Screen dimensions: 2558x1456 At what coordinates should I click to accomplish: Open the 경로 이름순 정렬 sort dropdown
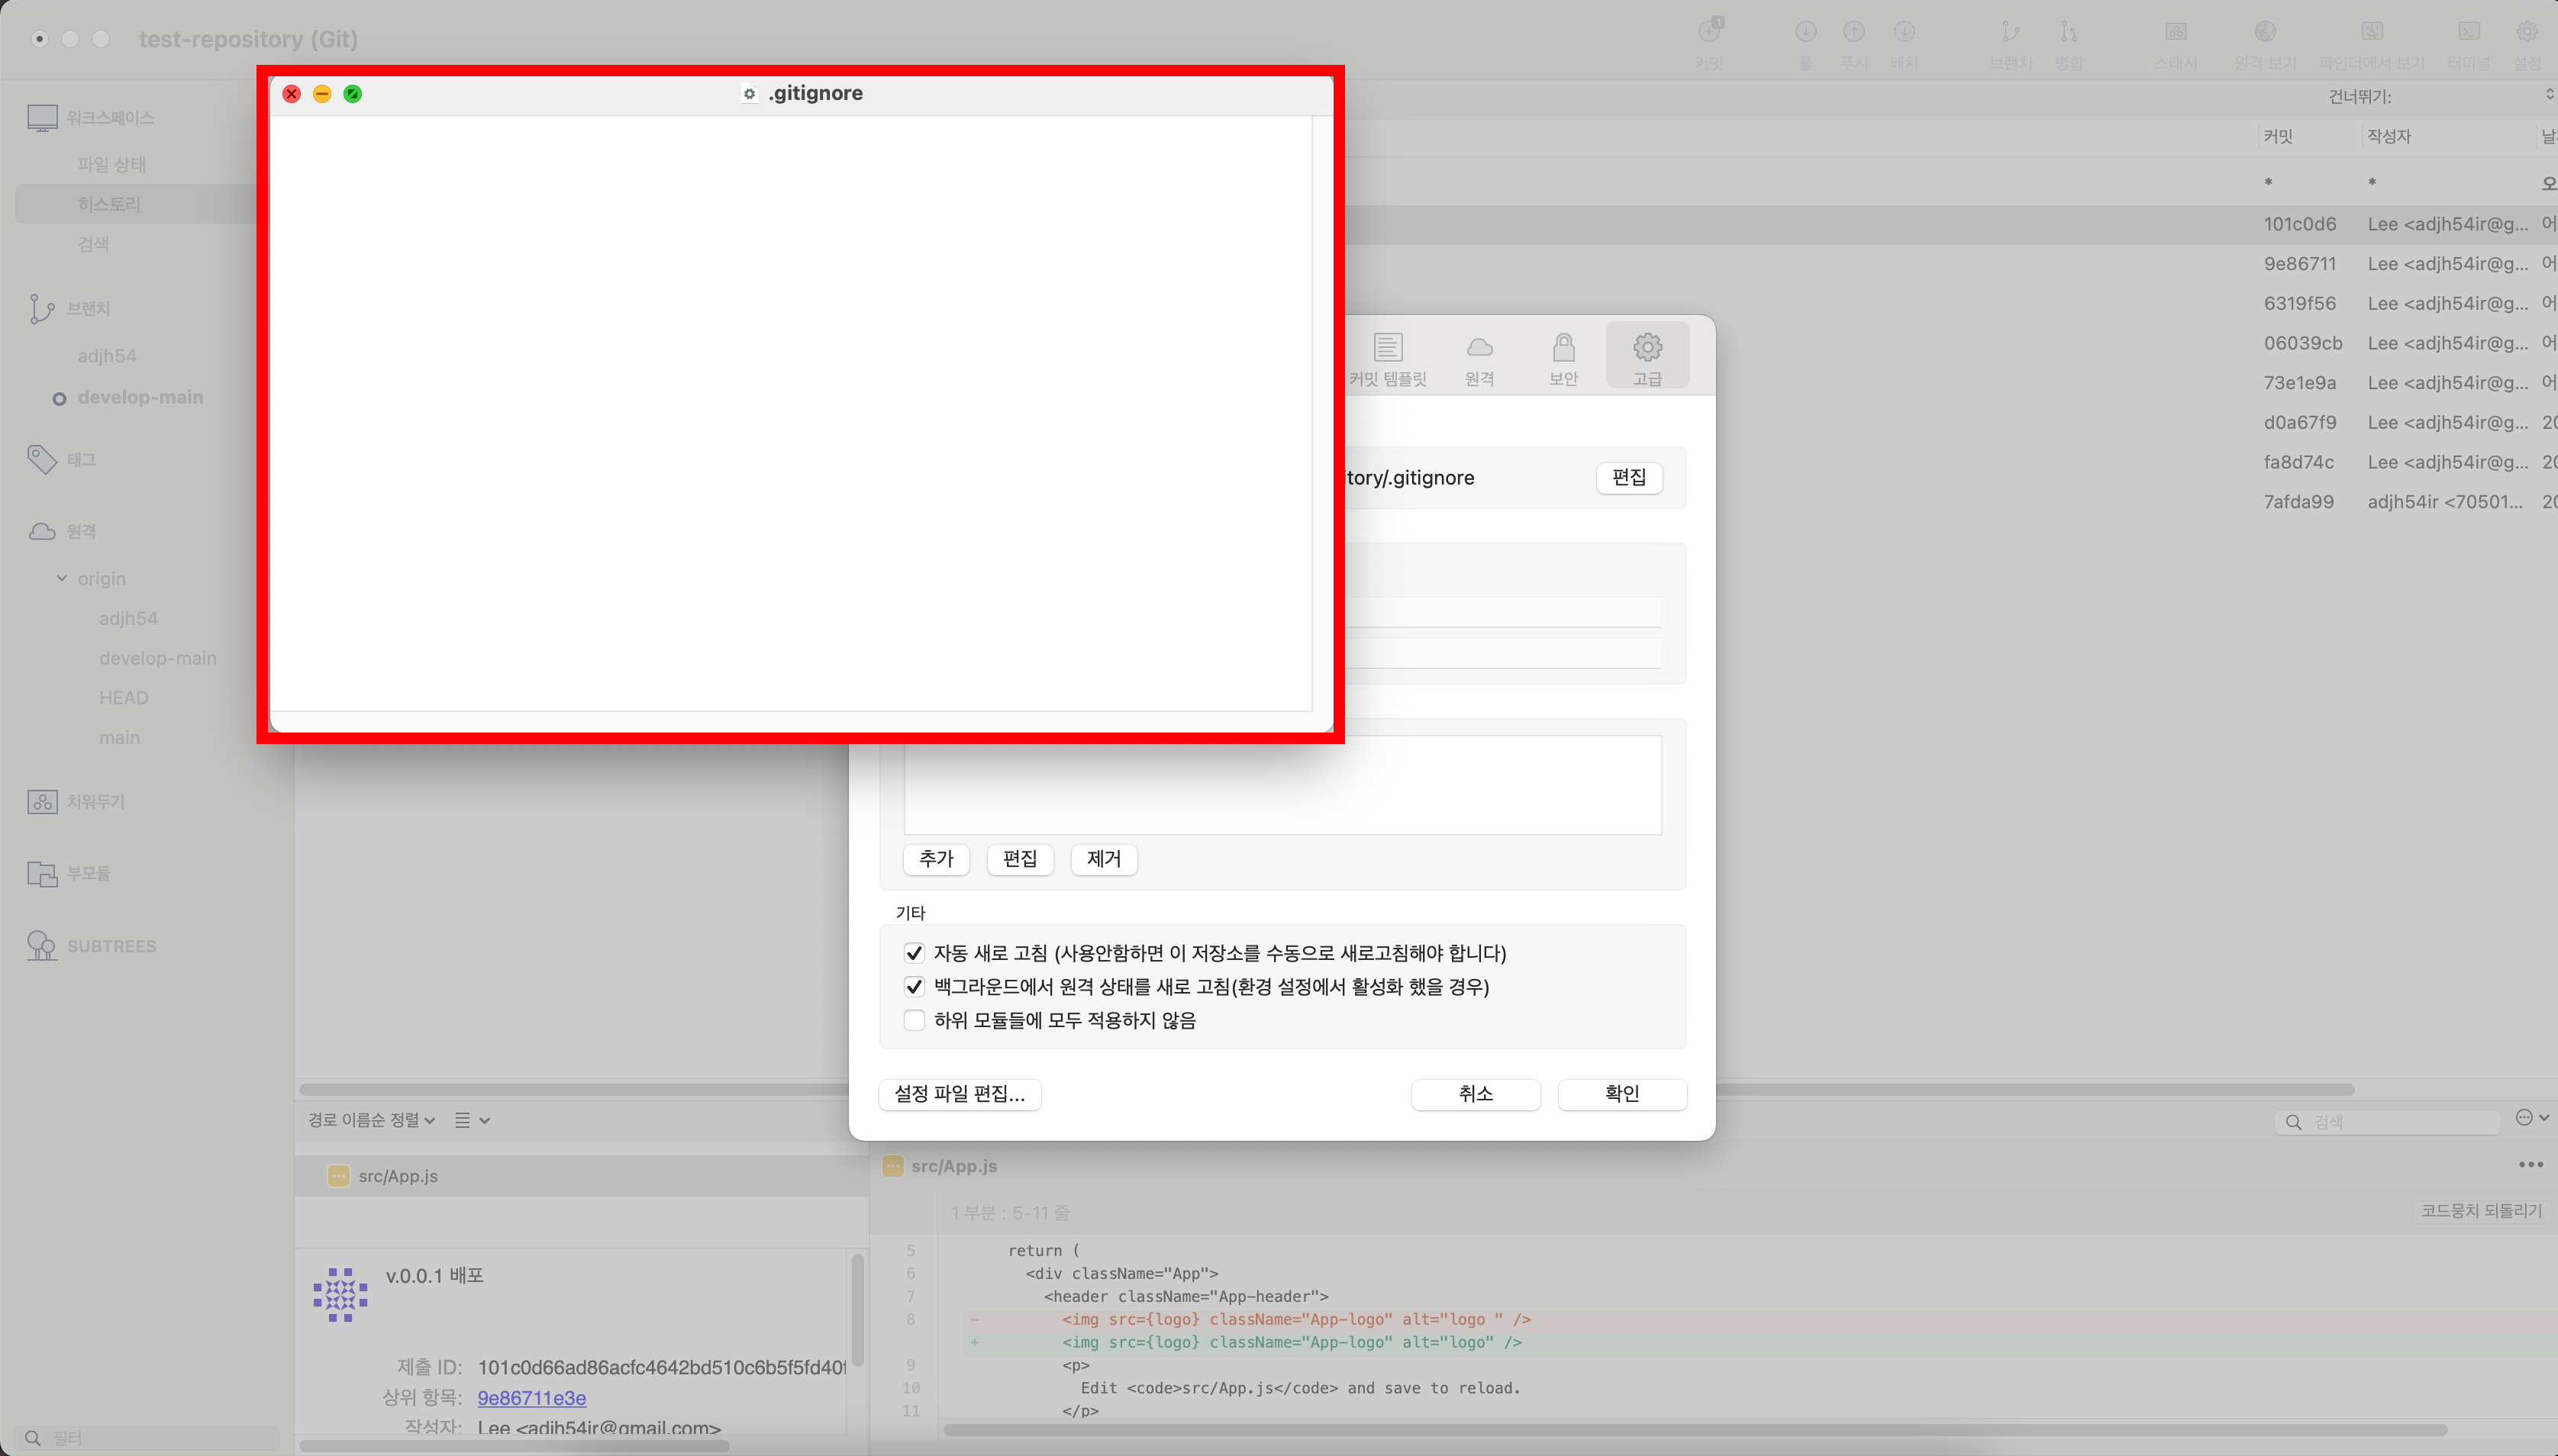click(371, 1120)
